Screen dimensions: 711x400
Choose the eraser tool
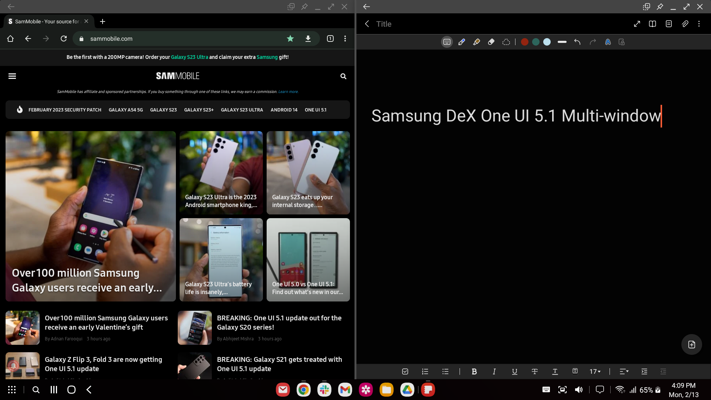click(491, 42)
